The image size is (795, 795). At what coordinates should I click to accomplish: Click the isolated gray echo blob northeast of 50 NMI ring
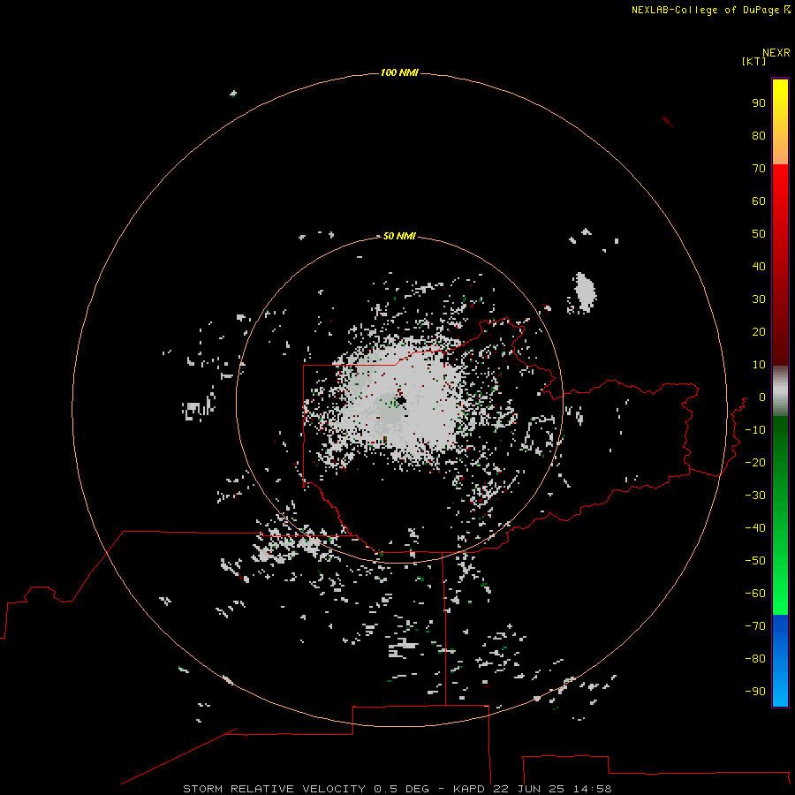tap(585, 291)
